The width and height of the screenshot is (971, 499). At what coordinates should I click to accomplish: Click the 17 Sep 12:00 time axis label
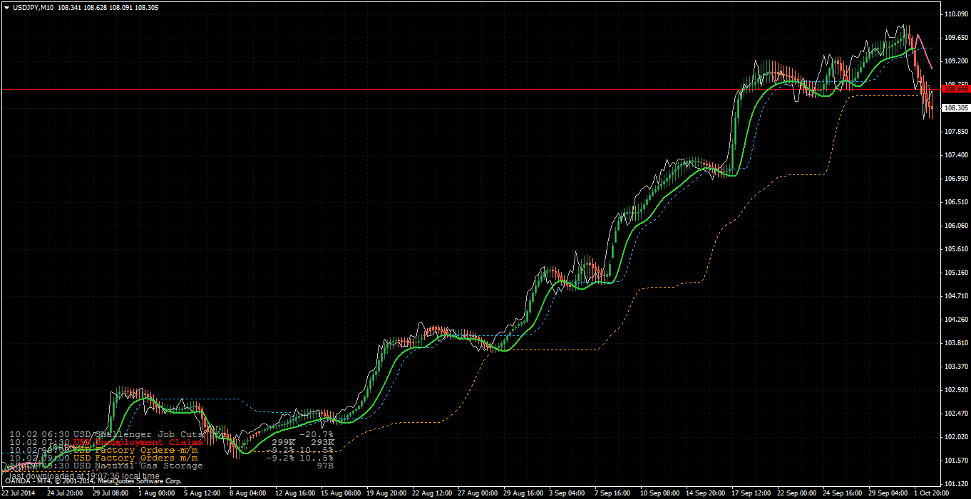751,493
